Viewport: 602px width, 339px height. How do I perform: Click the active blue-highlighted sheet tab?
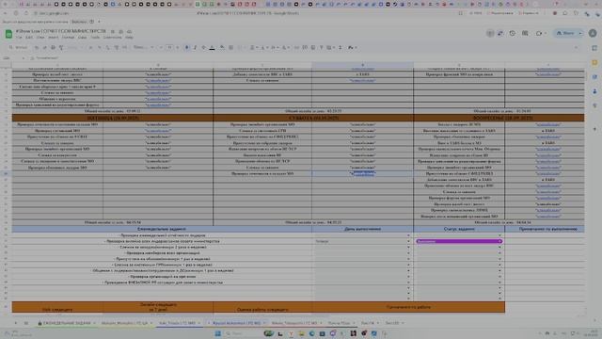pos(236,323)
